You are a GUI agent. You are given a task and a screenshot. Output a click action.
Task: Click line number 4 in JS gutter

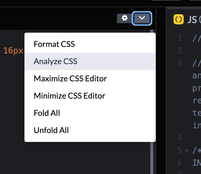179,138
